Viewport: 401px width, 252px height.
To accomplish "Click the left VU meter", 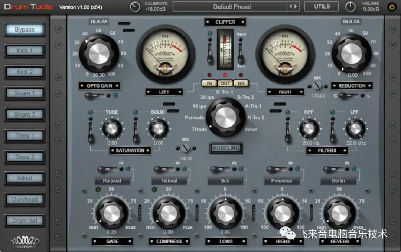I will pos(166,54).
